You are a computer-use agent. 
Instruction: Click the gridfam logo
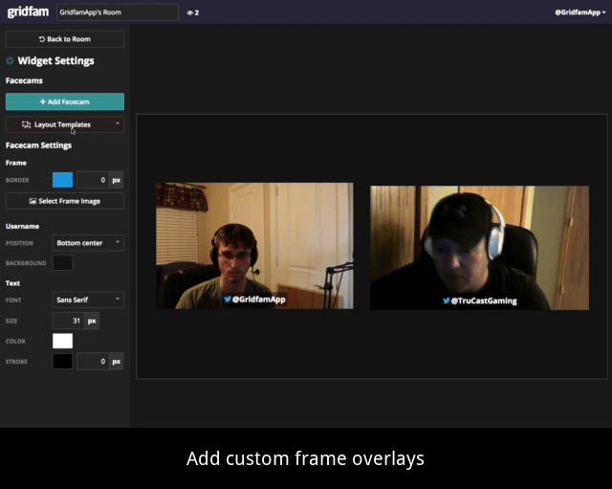pos(28,12)
